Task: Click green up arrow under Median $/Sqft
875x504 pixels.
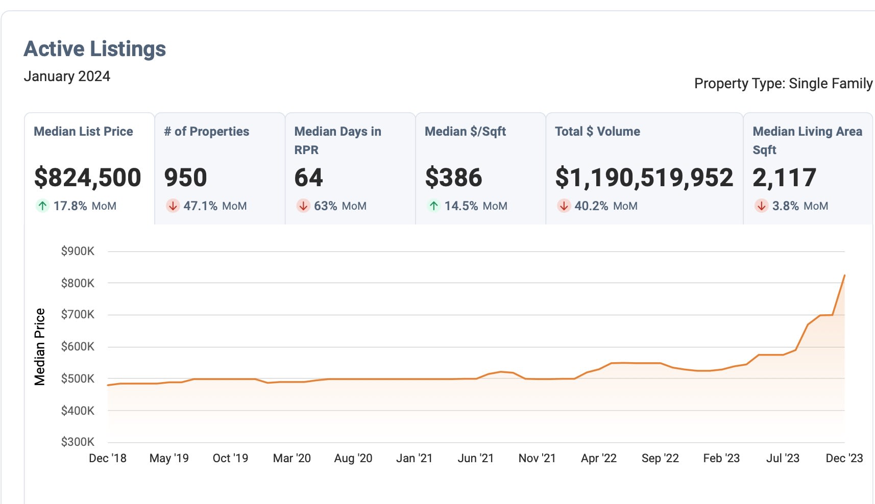Action: [433, 206]
